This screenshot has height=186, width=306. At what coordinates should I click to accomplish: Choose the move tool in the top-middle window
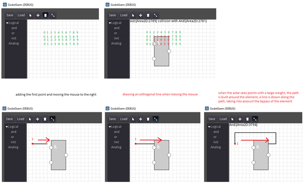[x=141, y=15]
